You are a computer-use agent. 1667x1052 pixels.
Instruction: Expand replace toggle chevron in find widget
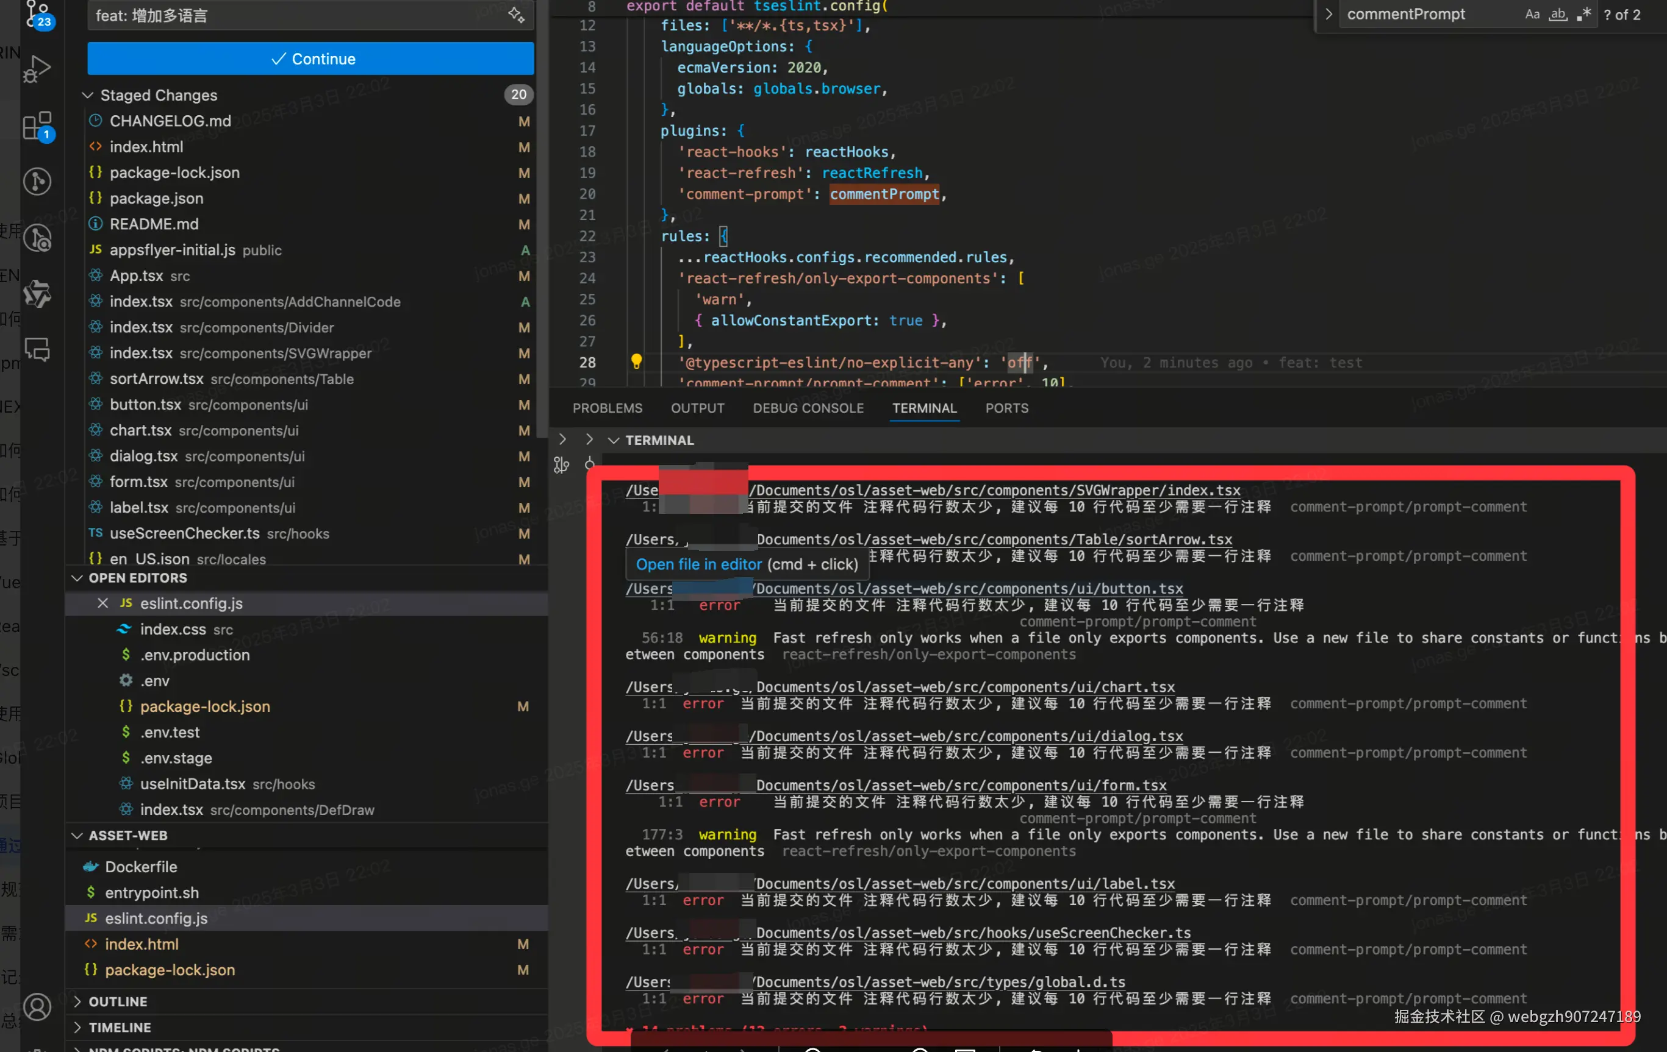point(1328,15)
